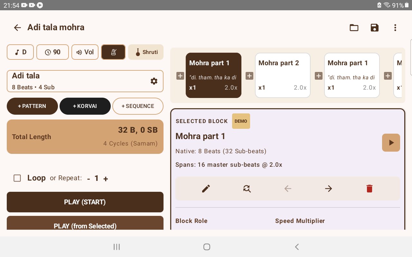Open the three-dot overflow menu
The height and width of the screenshot is (257, 412).
tap(395, 28)
